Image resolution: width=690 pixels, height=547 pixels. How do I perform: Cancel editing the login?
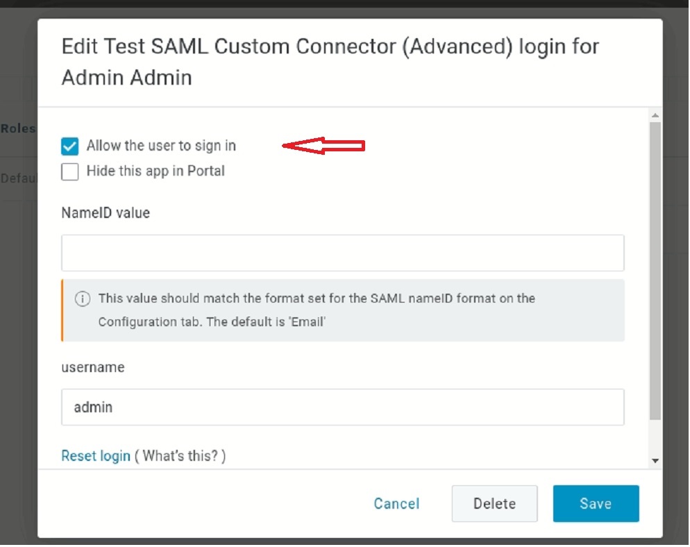point(396,504)
